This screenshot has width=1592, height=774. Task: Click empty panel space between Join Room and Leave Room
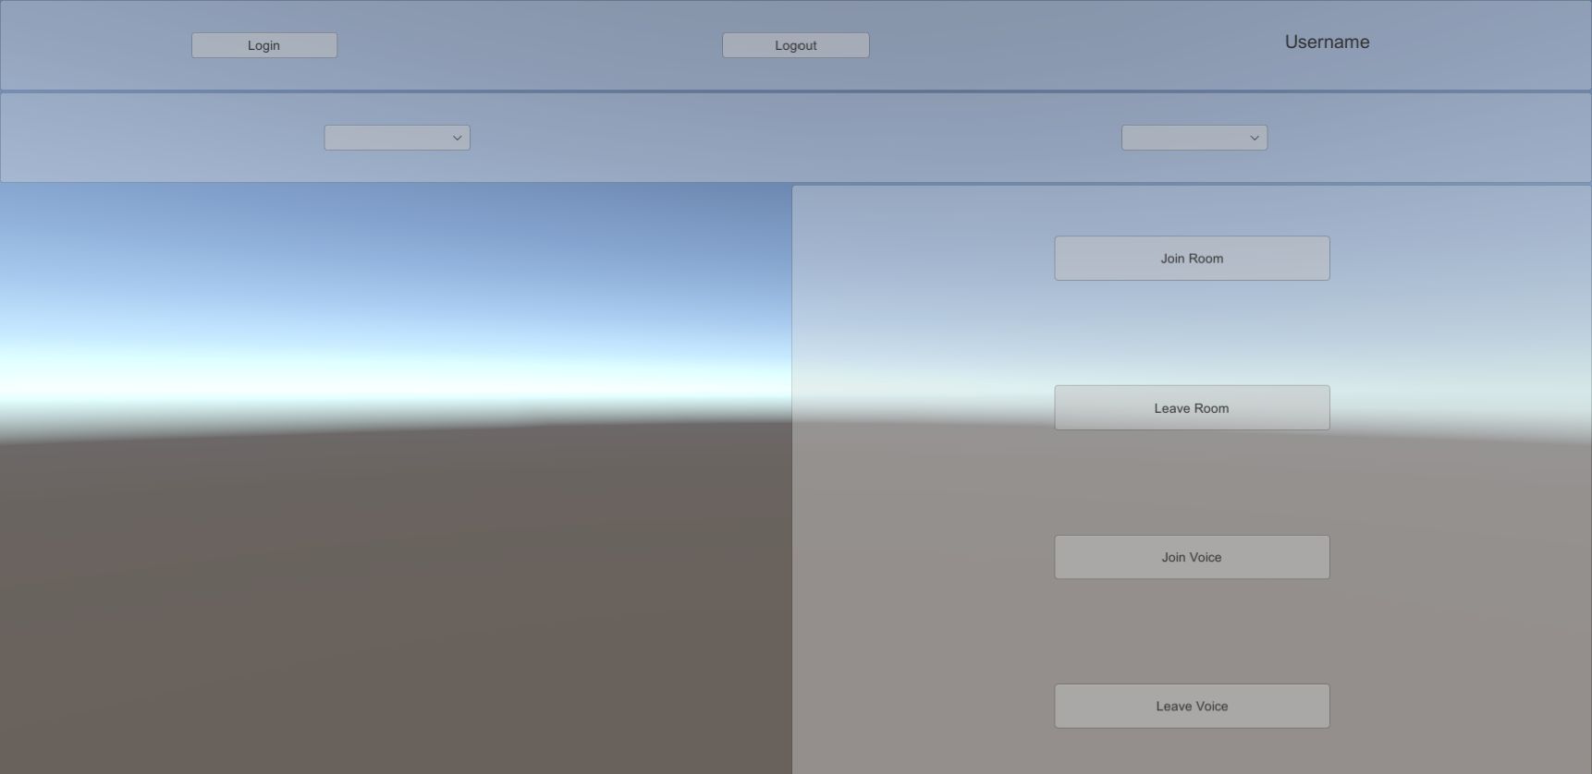pos(1192,333)
